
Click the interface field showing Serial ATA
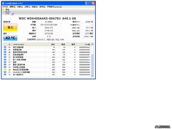(49, 28)
